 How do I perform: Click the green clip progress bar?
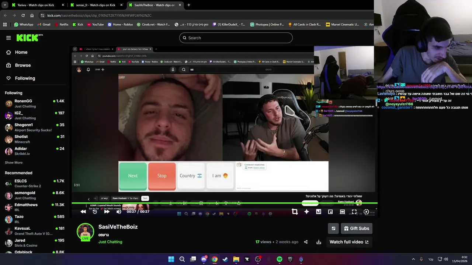(x=225, y=203)
